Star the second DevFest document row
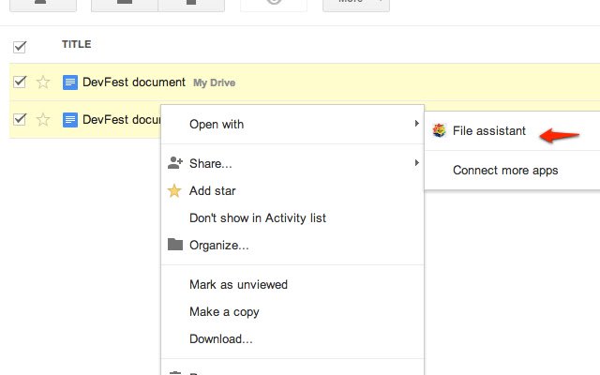Viewport: 600px width, 375px height. (x=43, y=119)
